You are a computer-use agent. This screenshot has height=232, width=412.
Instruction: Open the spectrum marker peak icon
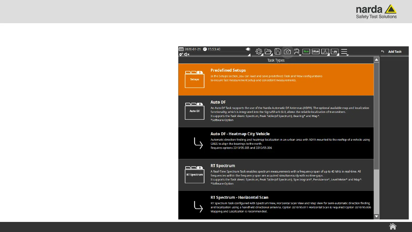pyautogui.click(x=325, y=52)
